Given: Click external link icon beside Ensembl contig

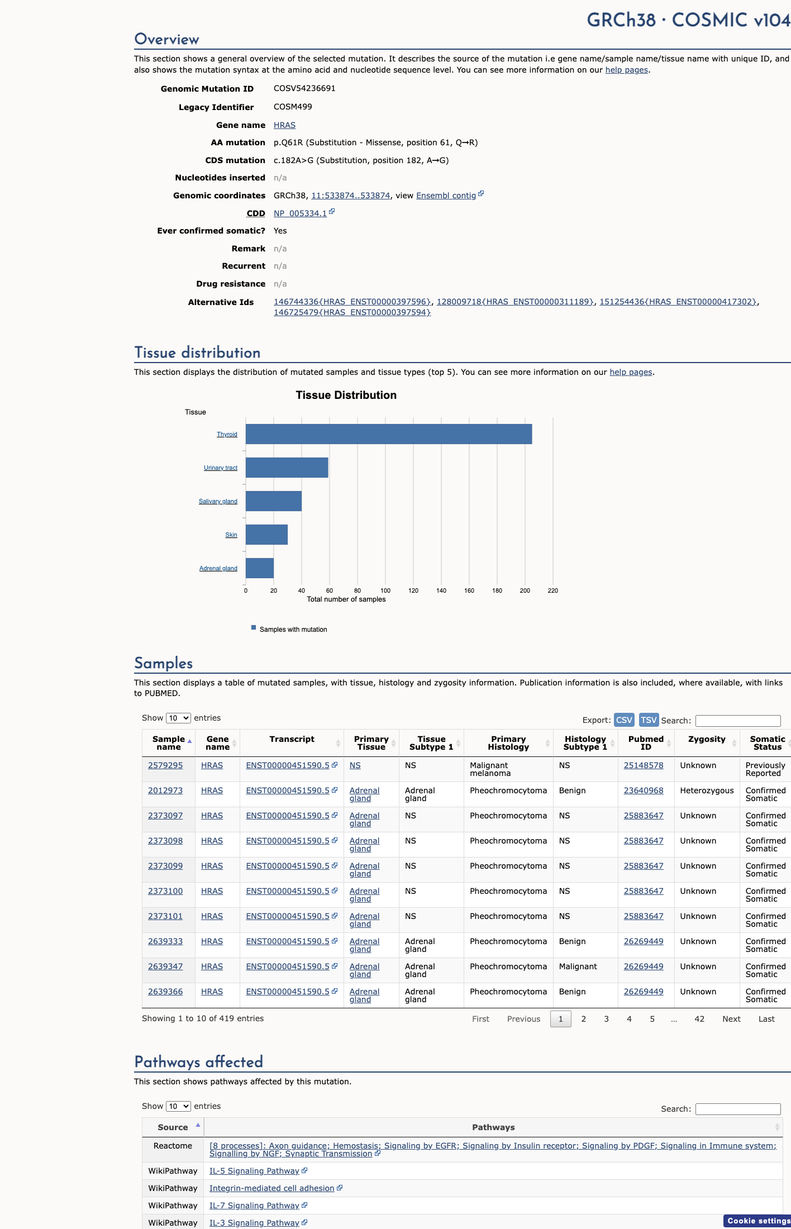Looking at the screenshot, I should click(481, 194).
